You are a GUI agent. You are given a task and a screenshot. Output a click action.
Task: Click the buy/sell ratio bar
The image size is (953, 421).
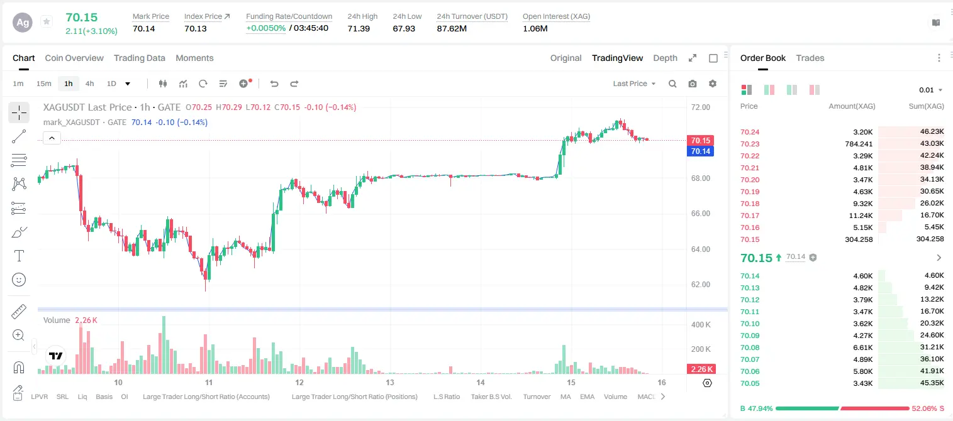[840, 408]
